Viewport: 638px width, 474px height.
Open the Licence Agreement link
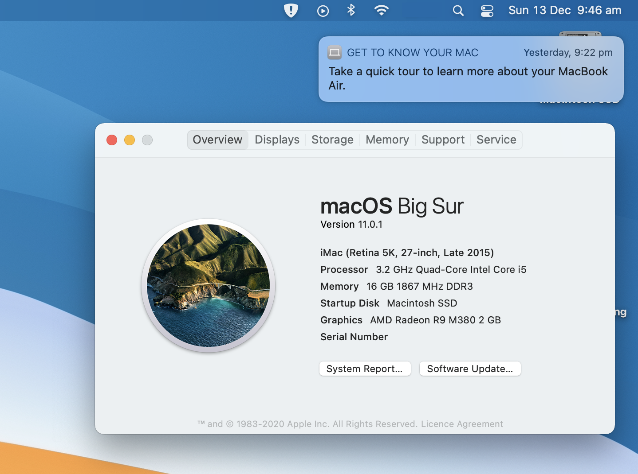pos(462,424)
